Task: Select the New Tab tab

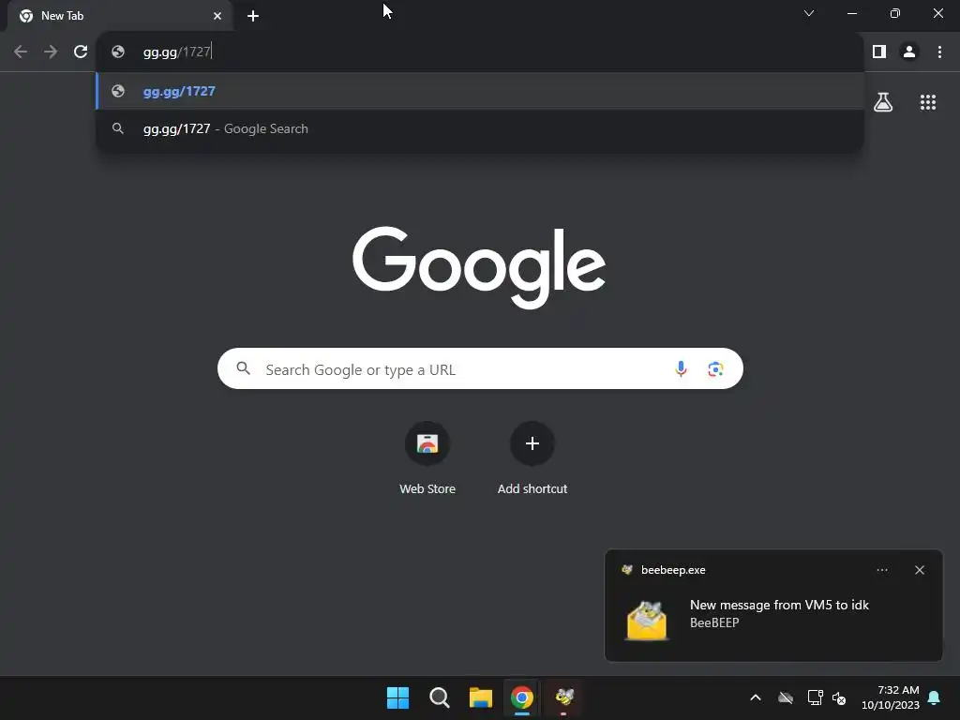Action: (120, 16)
